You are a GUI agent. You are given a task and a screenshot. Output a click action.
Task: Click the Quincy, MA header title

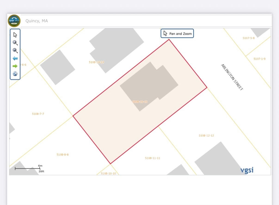tap(37, 21)
